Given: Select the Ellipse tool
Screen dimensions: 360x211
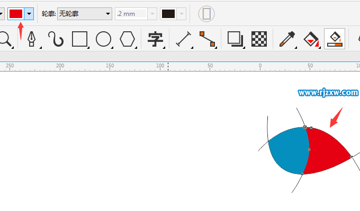Looking at the screenshot, I should coord(104,39).
